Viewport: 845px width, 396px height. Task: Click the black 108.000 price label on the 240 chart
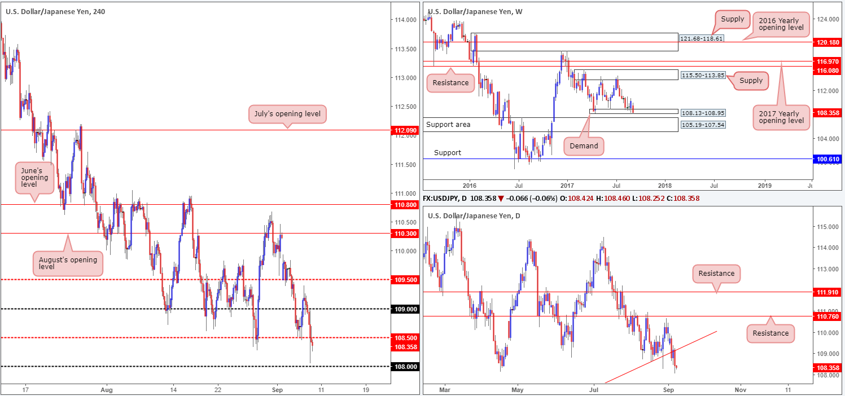(405, 367)
